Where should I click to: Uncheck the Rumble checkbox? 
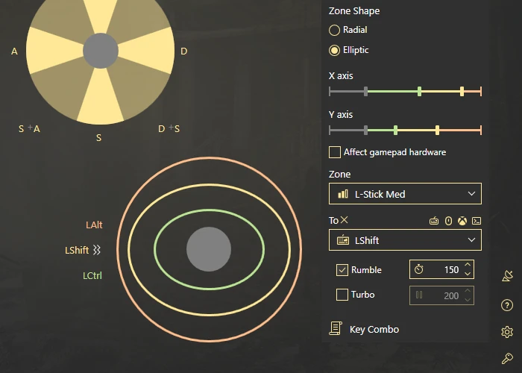point(342,270)
